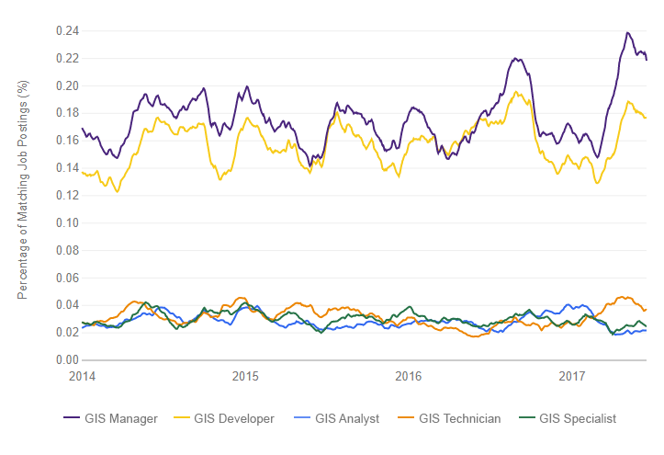Click the 0.10 y-axis tick label

pos(66,222)
